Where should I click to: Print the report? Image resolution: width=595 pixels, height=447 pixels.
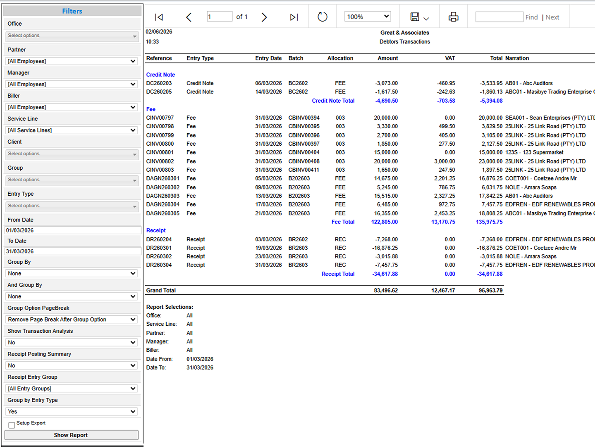coord(454,17)
